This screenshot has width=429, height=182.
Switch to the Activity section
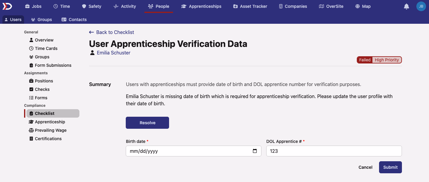tap(125, 6)
